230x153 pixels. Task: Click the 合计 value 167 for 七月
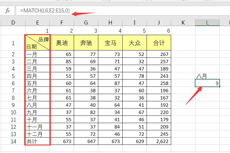159,98
